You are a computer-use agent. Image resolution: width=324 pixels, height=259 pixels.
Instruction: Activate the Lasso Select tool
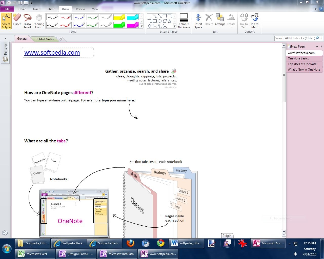coord(27,21)
